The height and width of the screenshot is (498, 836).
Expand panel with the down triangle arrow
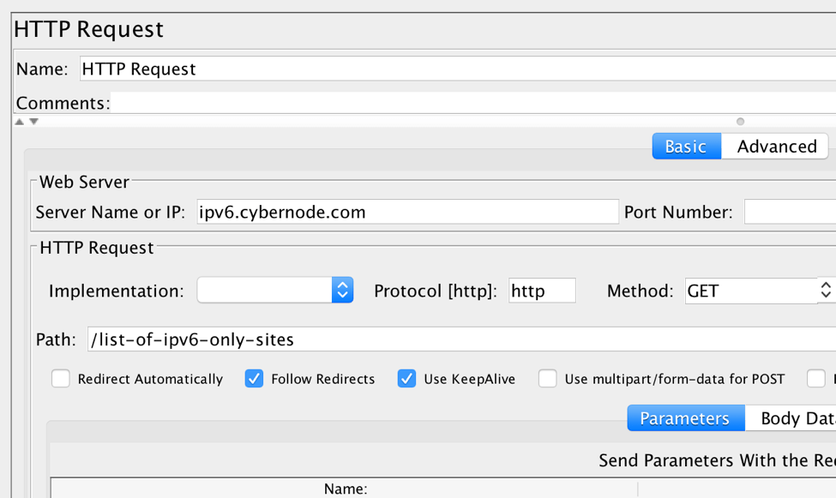coord(34,122)
